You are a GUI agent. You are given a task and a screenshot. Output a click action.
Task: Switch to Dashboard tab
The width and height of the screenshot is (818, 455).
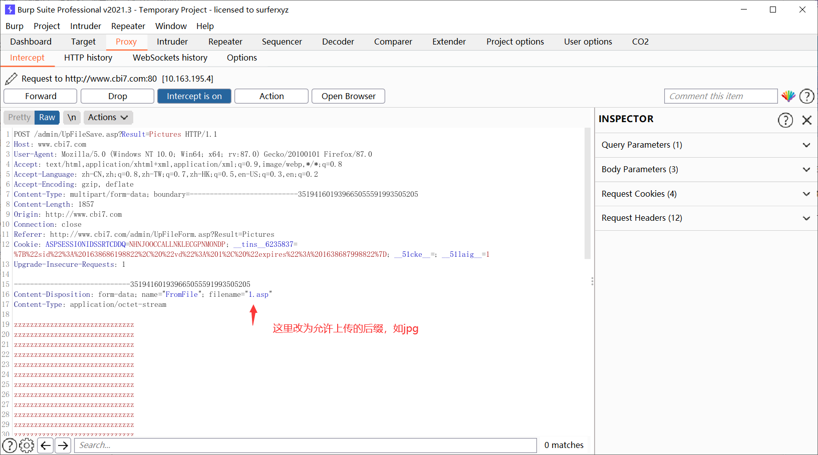(x=31, y=42)
